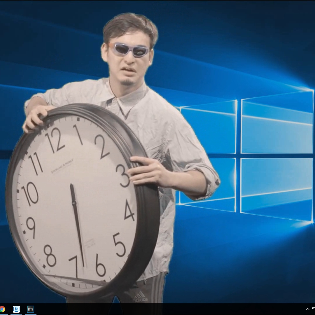Click the number 10 on the clock
Image resolution: width=315 pixels, height=315 pixels.
click(x=30, y=194)
